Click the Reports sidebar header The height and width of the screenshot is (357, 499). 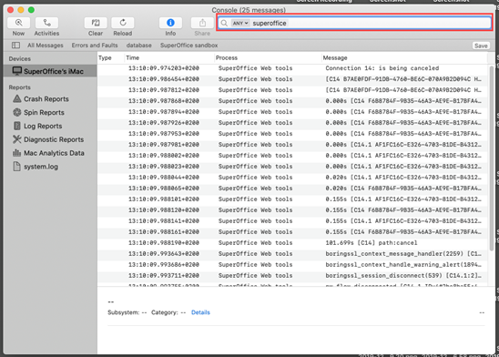(x=20, y=87)
